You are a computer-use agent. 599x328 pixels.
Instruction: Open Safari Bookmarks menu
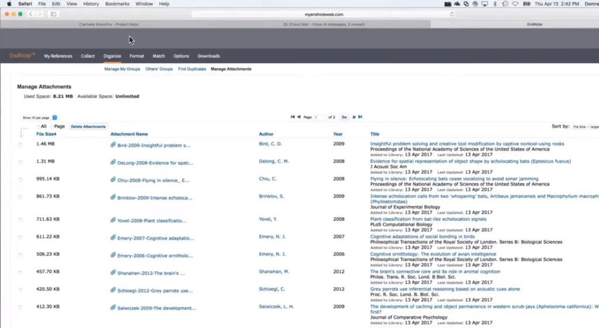tap(117, 4)
